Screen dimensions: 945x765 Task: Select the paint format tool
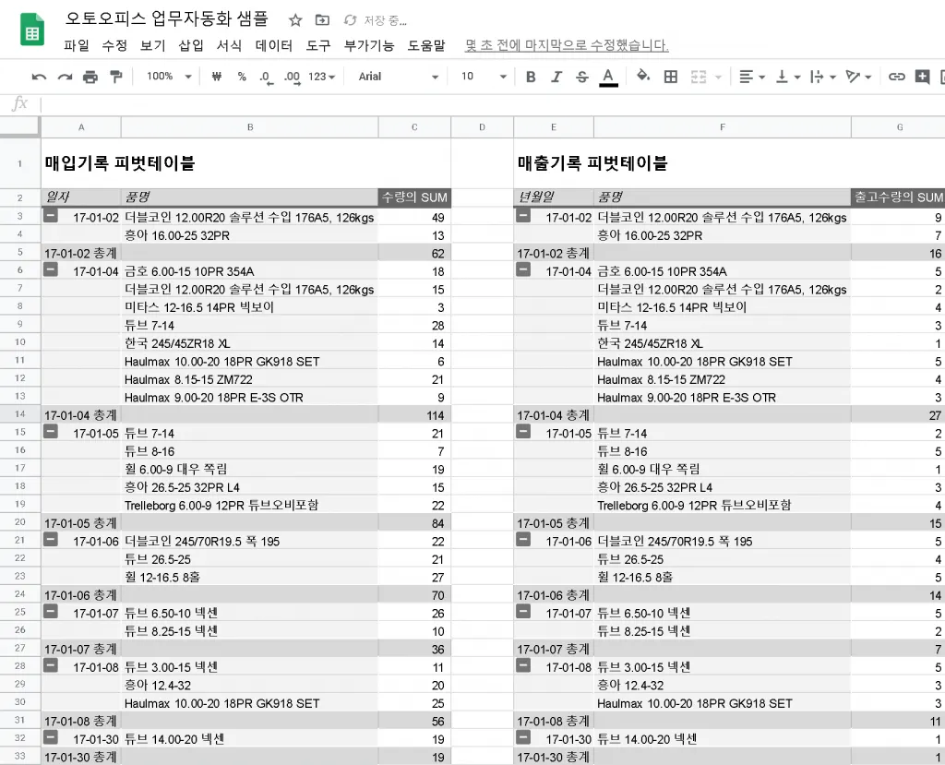coord(115,77)
